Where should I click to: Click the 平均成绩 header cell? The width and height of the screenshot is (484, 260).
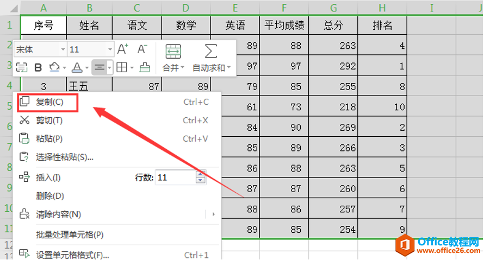[284, 25]
